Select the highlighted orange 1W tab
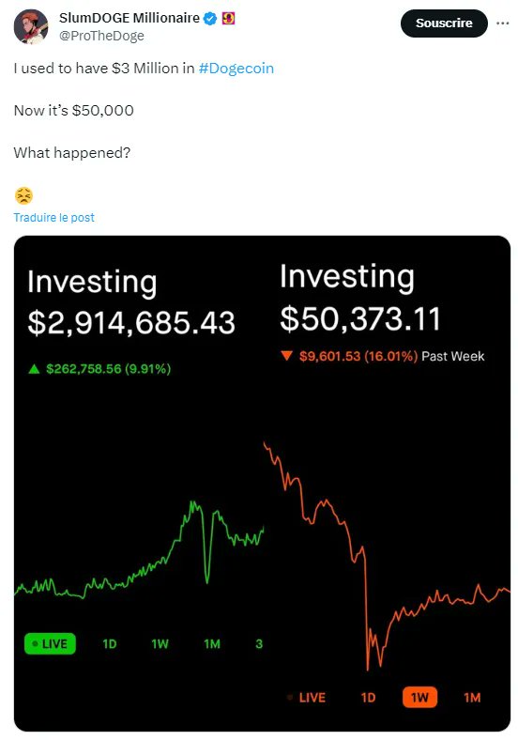The height and width of the screenshot is (740, 518). point(419,697)
